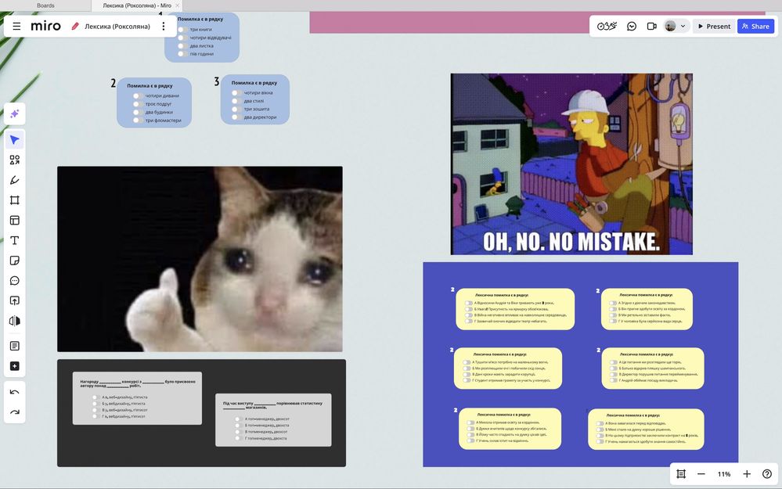Zoom out with the minus icon
This screenshot has width=782, height=489.
tap(701, 473)
